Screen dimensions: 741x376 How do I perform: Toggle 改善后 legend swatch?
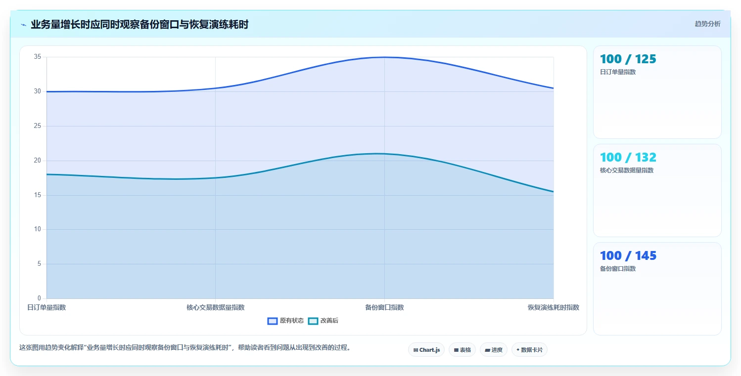point(313,321)
